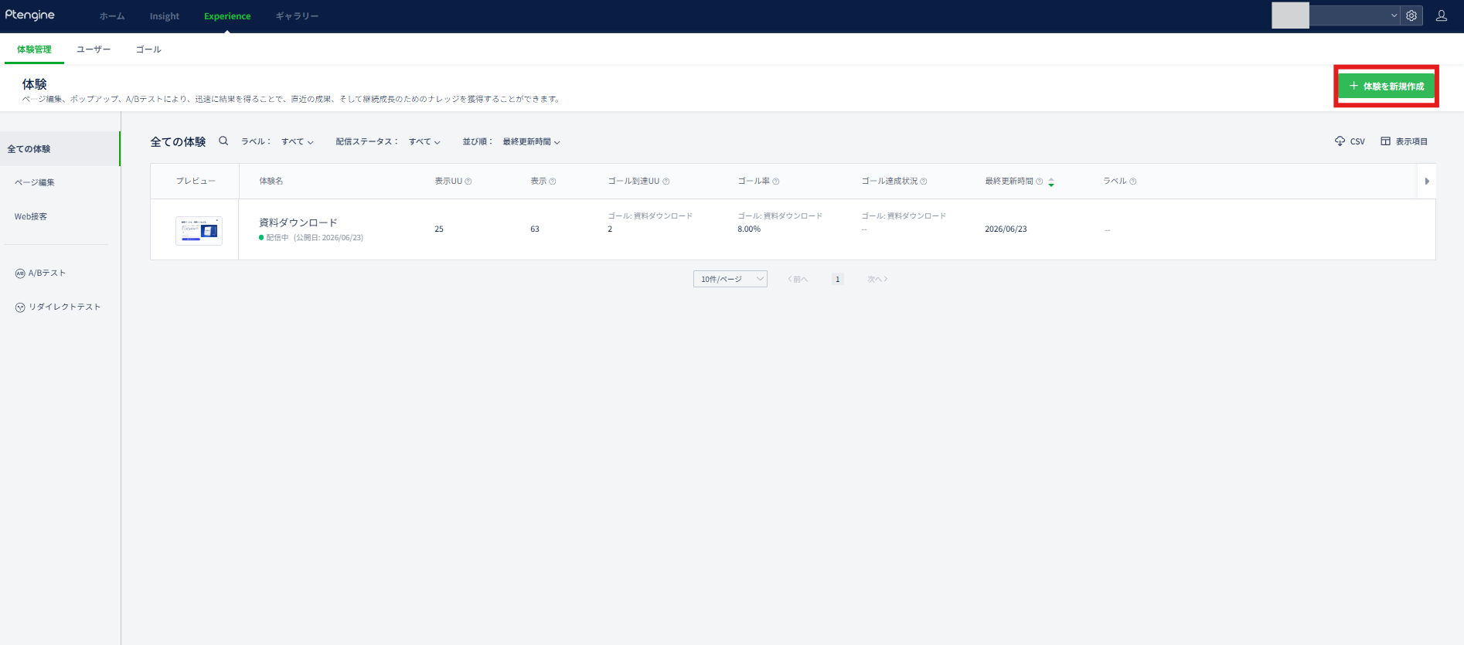
Task: Select ページ編集 in the sidebar
Action: [35, 183]
